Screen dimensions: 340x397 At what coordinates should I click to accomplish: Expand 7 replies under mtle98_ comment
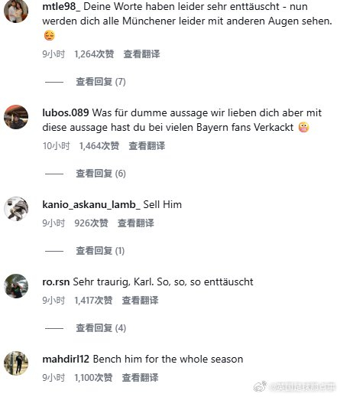[x=101, y=82]
